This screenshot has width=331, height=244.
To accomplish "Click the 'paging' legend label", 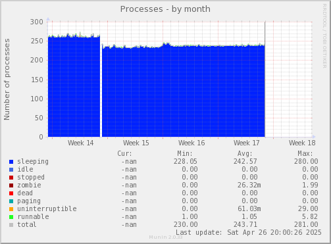I will 29,201.
